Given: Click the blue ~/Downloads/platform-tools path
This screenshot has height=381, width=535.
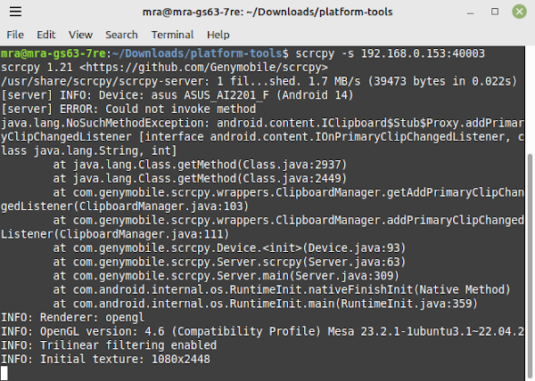Looking at the screenshot, I should pos(197,53).
